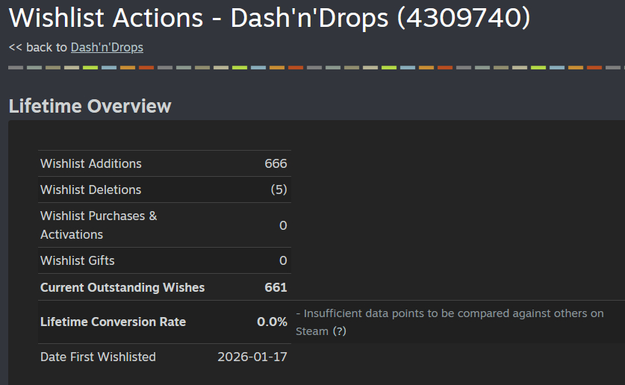Click the Wishlist Gifts value of 0

point(283,260)
